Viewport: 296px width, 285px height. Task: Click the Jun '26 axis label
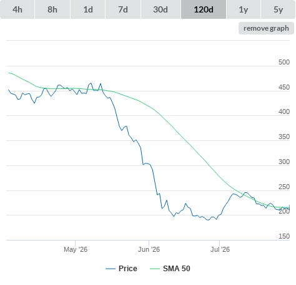click(x=149, y=249)
